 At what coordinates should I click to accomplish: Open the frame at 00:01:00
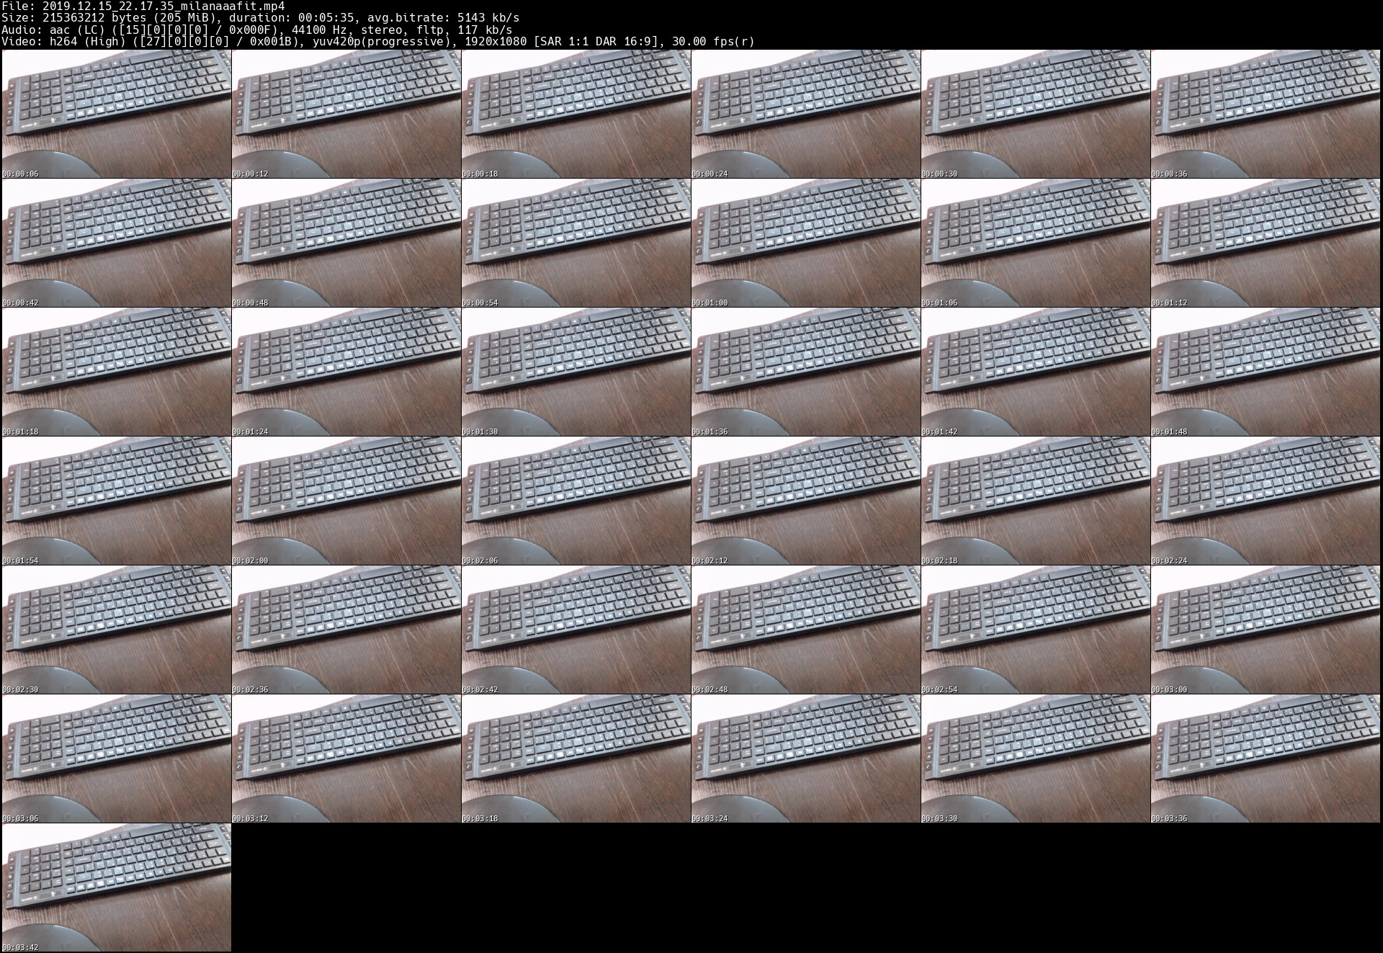coord(806,243)
